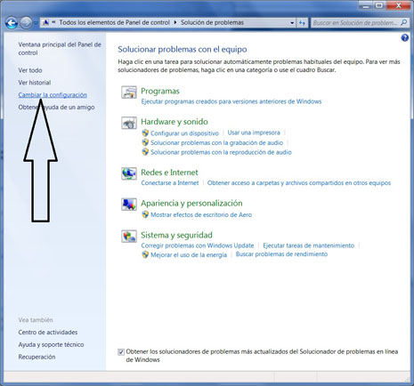Open Hardware y sonido heading
Image resolution: width=414 pixels, height=386 pixels.
[x=175, y=122]
